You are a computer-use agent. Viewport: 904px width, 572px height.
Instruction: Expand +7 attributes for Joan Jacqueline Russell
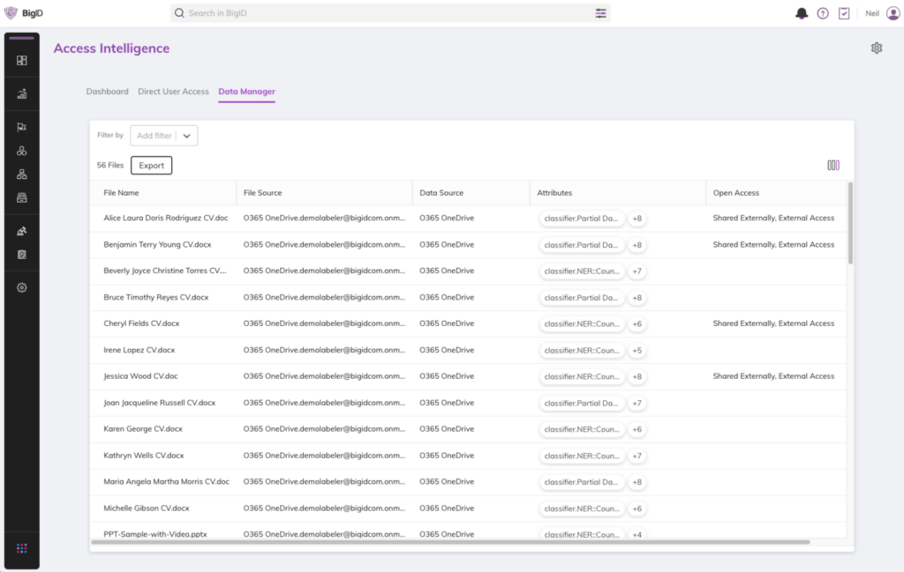click(637, 404)
